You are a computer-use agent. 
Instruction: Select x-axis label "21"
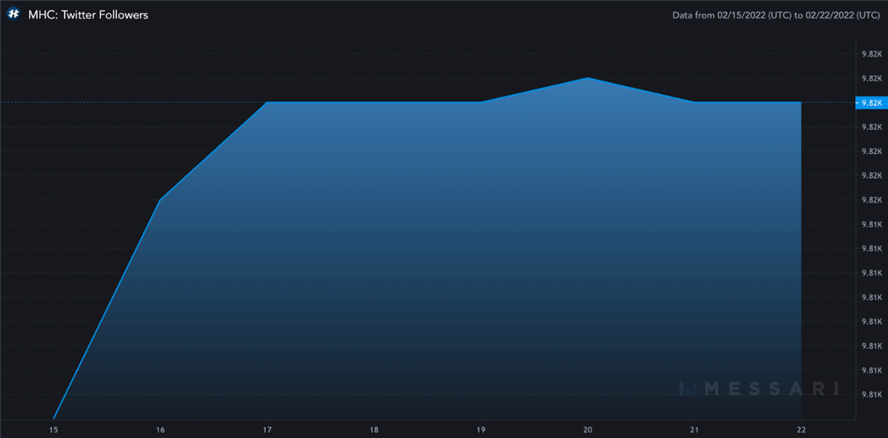[694, 429]
